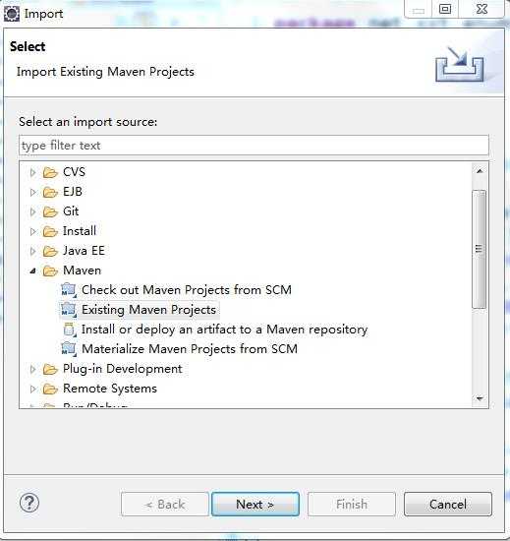Focus the type filter text field
The height and width of the screenshot is (541, 510).
click(254, 146)
